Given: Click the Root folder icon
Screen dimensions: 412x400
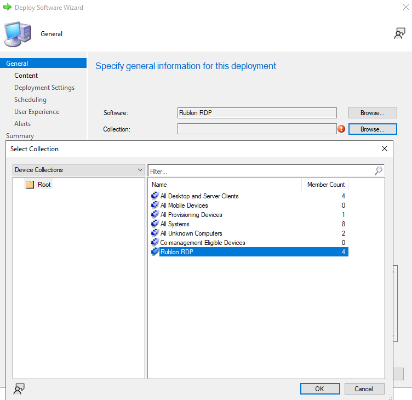Looking at the screenshot, I should point(30,185).
